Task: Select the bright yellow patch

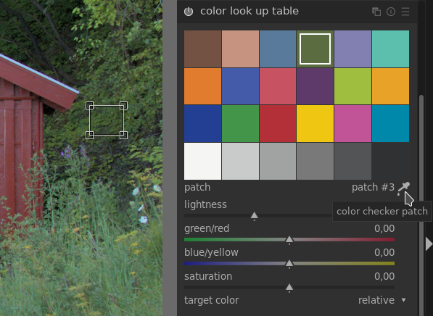Action: click(x=315, y=124)
